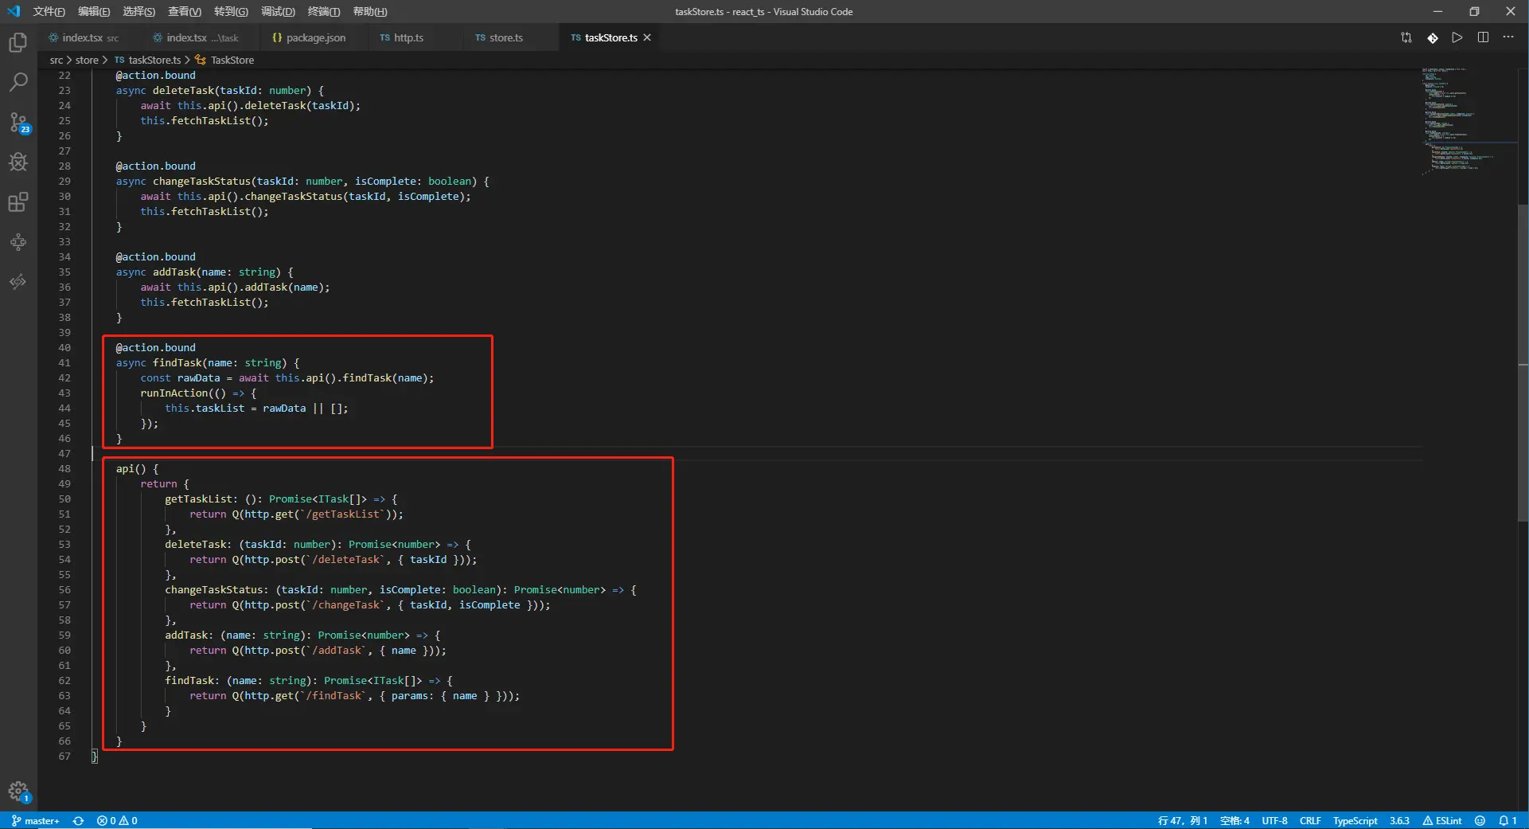1529x829 pixels.
Task: Open Source Control view with 23 changes
Action: tap(18, 123)
